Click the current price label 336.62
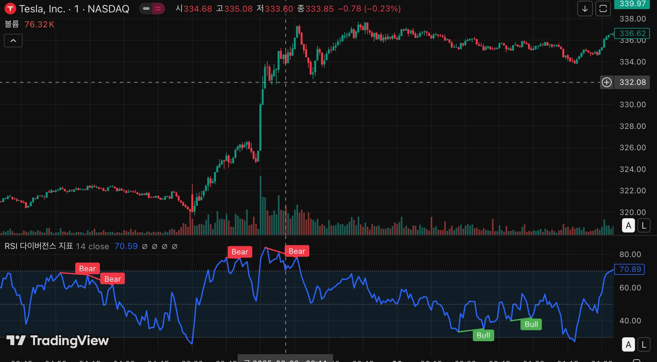 click(x=632, y=33)
